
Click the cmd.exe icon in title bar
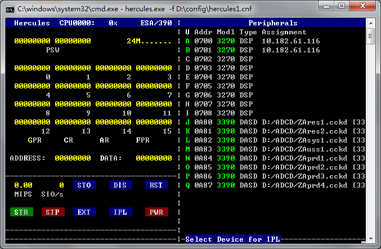[x=10, y=9]
